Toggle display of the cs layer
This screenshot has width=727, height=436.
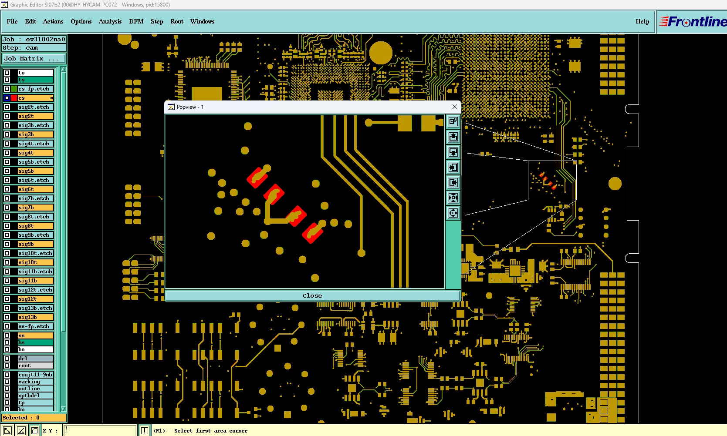point(7,98)
